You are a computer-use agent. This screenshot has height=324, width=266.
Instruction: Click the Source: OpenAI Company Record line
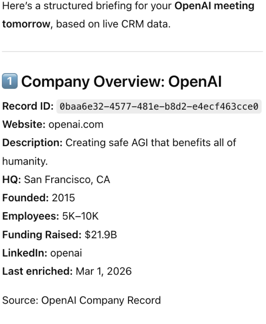[81, 300]
